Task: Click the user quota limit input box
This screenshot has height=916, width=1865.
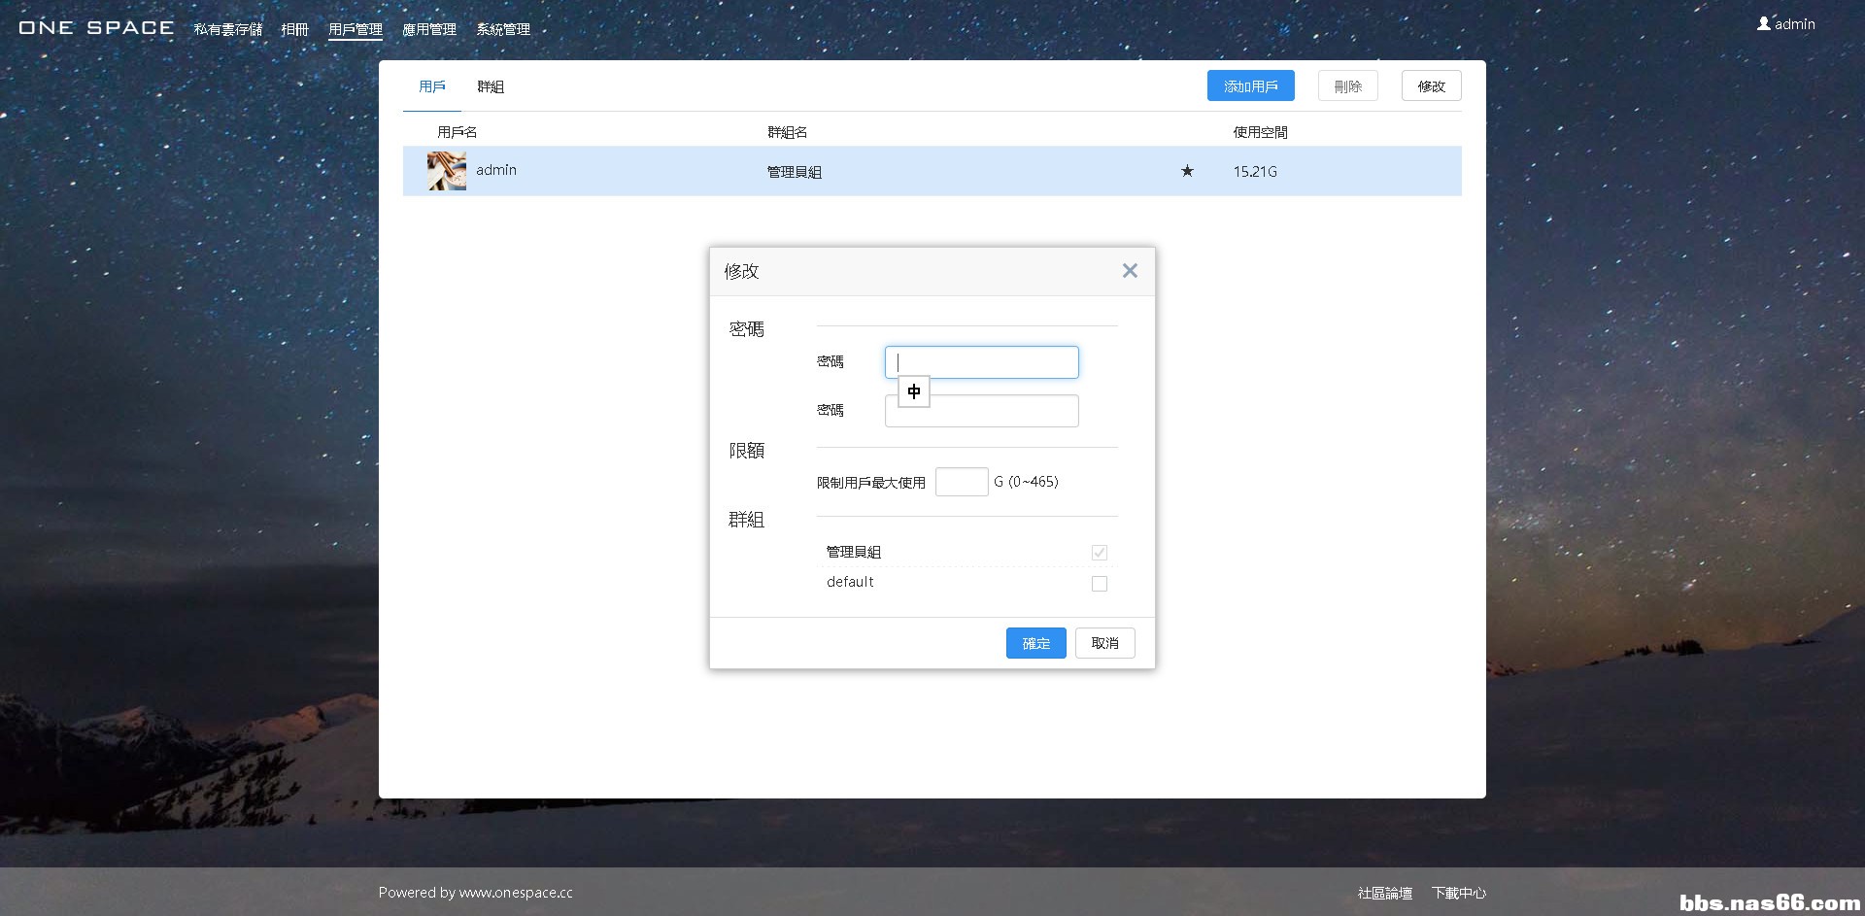Action: pyautogui.click(x=961, y=482)
